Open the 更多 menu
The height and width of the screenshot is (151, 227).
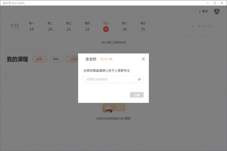tap(203, 11)
